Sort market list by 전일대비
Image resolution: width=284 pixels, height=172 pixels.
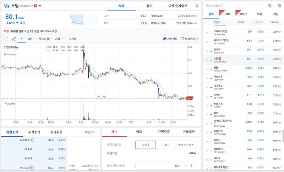pos(258,22)
